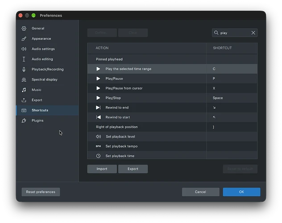282x223 pixels.
Task: Switch to Audio settings section
Action: coord(47,49)
